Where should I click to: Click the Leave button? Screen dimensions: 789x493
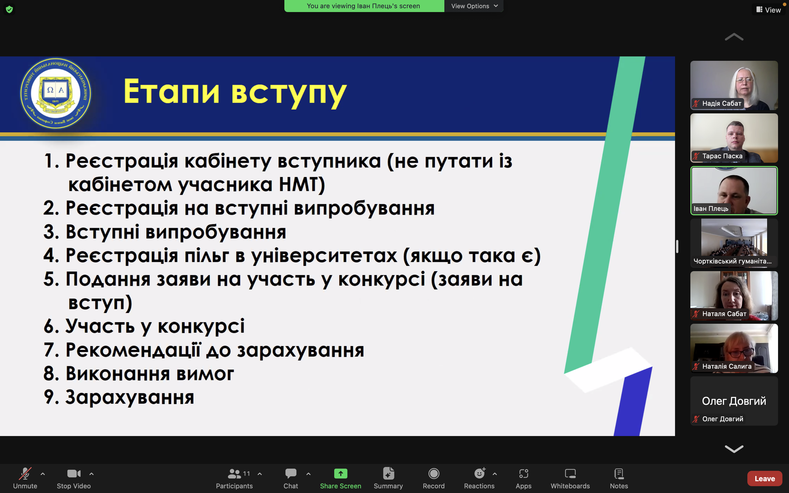pos(765,478)
